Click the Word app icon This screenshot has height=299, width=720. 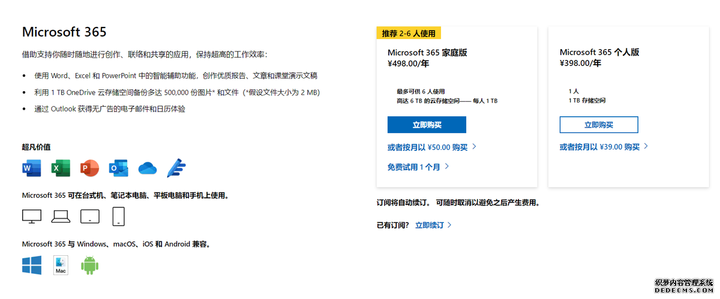click(32, 168)
